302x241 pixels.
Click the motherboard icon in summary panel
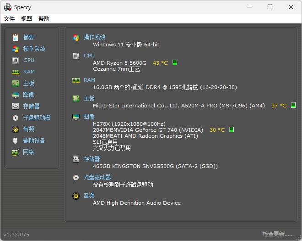coord(76,99)
